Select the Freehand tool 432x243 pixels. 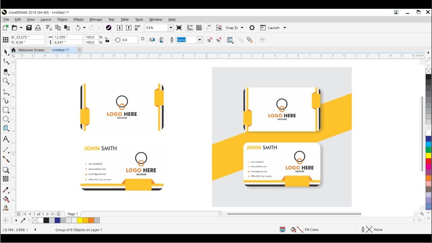click(x=5, y=91)
